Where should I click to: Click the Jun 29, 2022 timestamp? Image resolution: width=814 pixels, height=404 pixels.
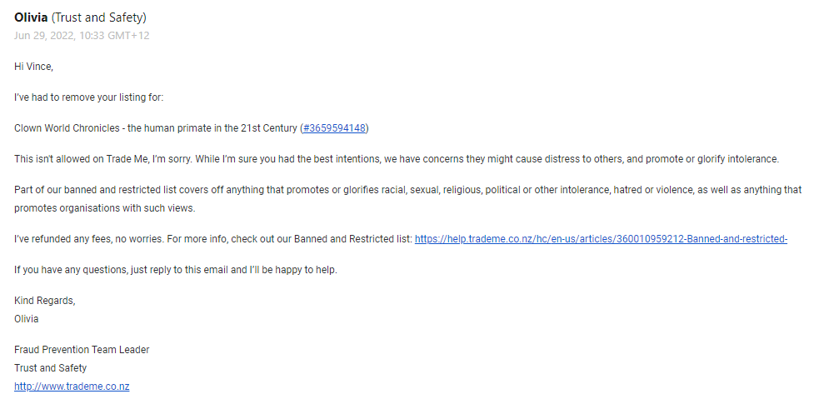(82, 36)
